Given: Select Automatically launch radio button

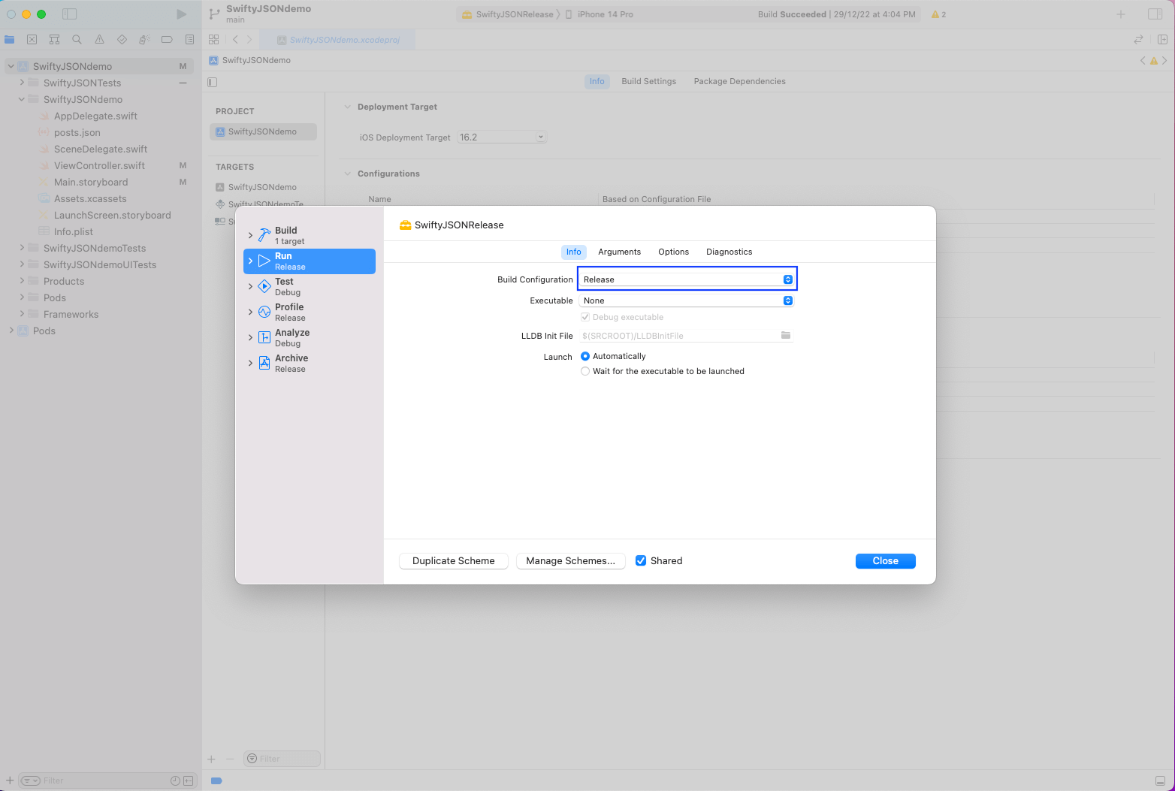Looking at the screenshot, I should [585, 356].
